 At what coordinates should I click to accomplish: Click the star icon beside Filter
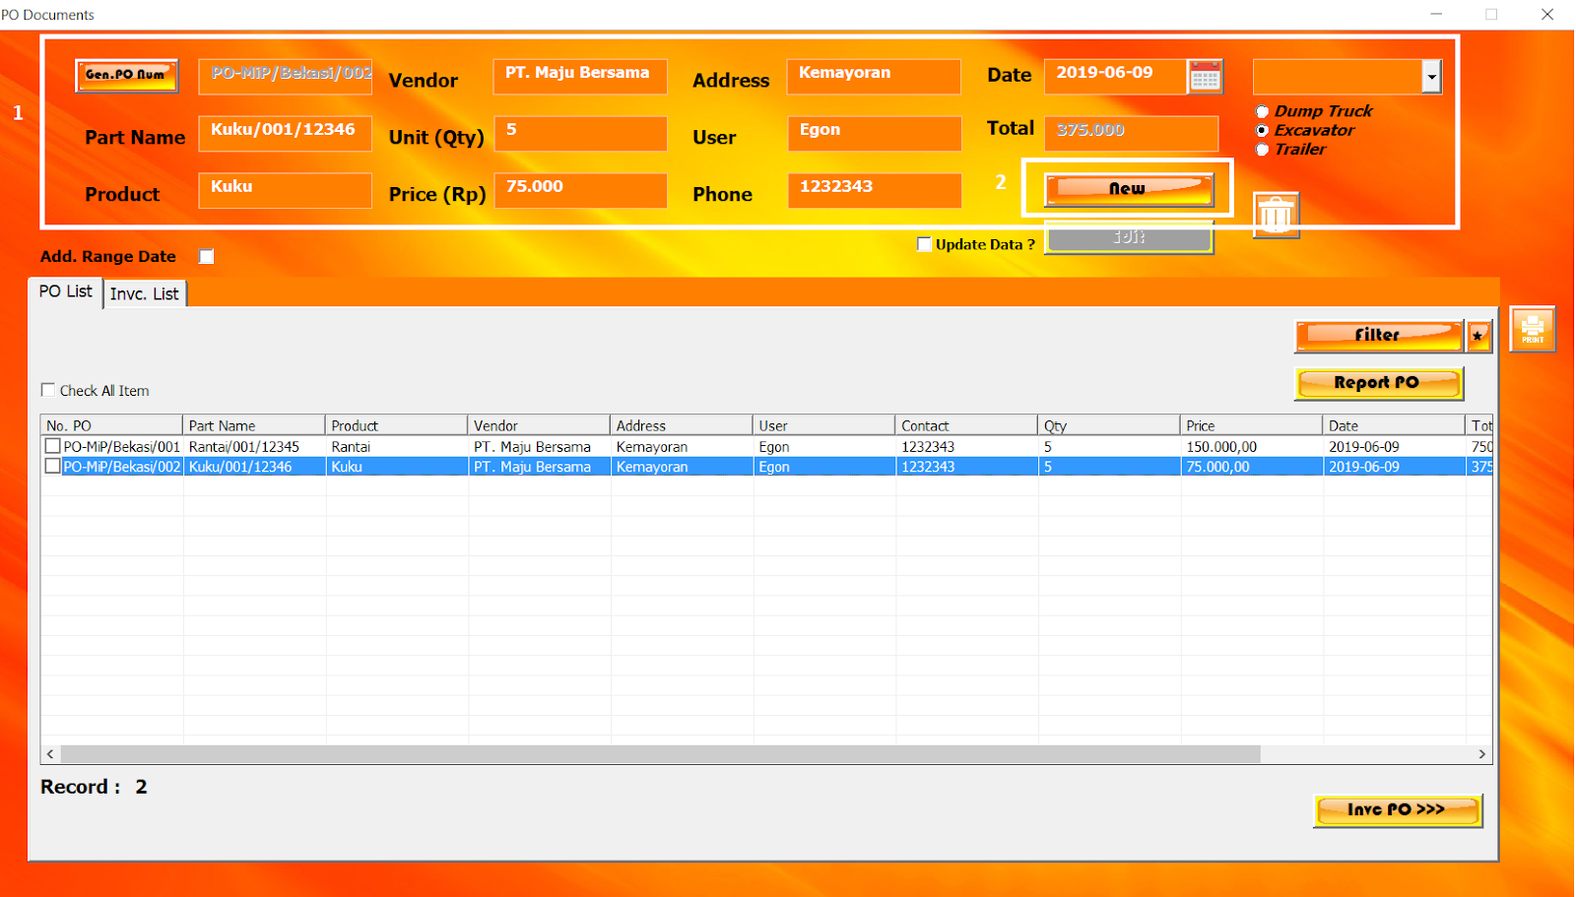1477,335
